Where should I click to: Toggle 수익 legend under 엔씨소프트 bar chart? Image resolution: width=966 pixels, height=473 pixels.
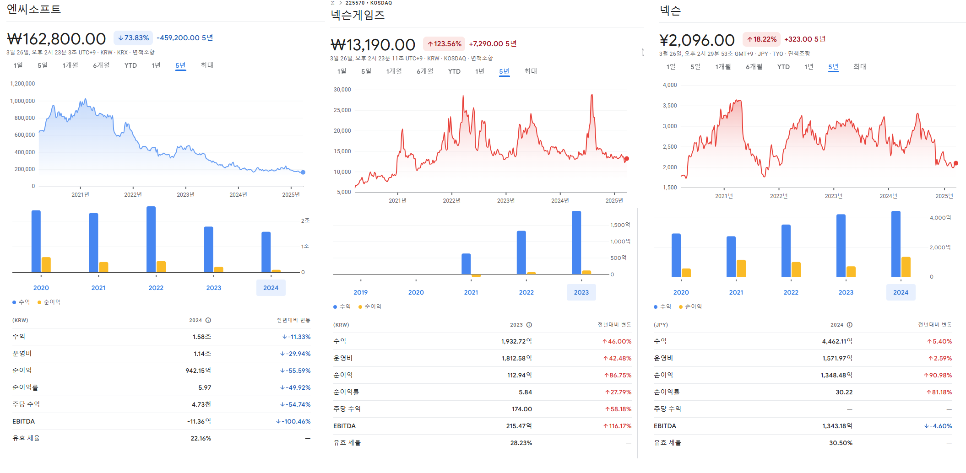click(21, 302)
